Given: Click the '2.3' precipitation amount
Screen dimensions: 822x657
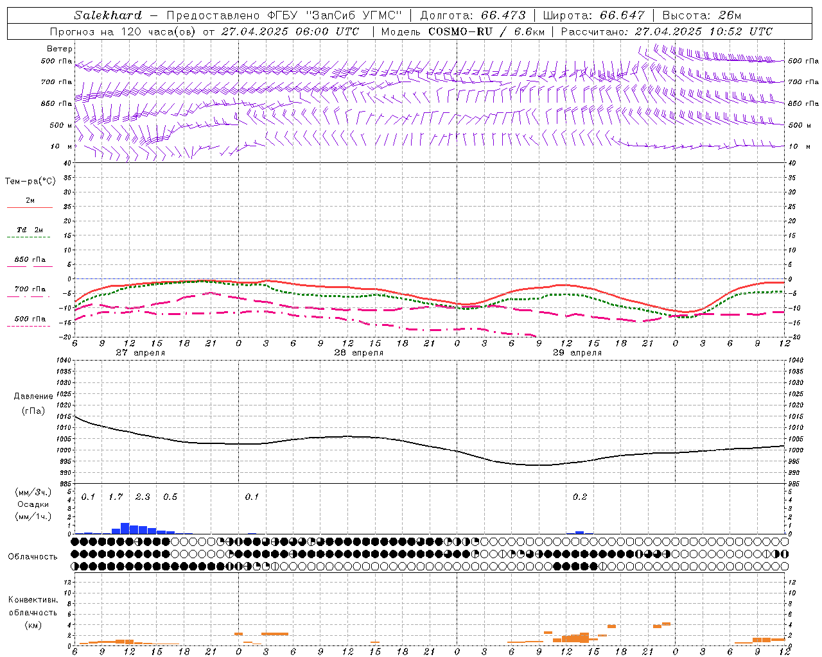Looking at the screenshot, I should tap(143, 497).
